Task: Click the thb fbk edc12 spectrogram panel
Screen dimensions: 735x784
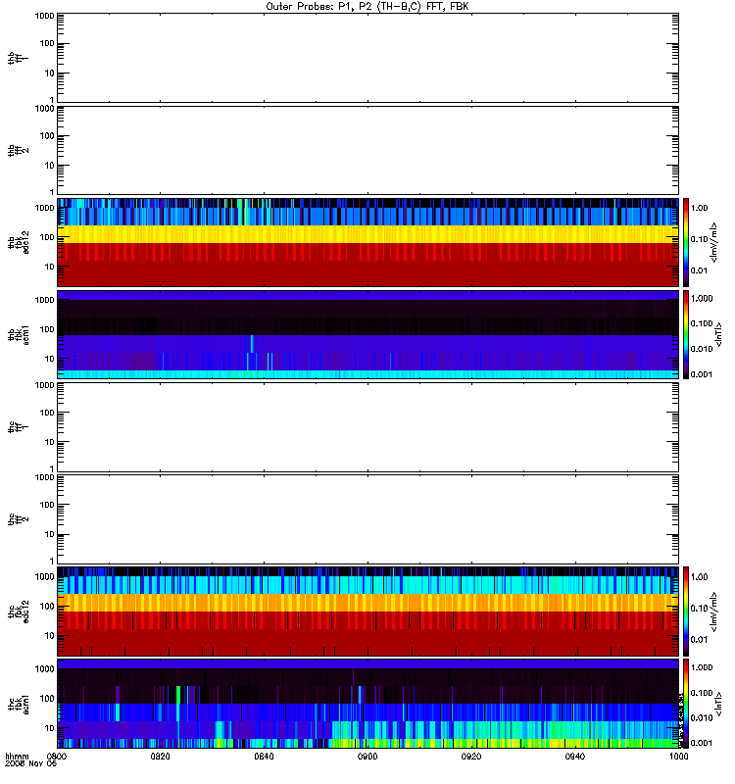Action: [367, 242]
